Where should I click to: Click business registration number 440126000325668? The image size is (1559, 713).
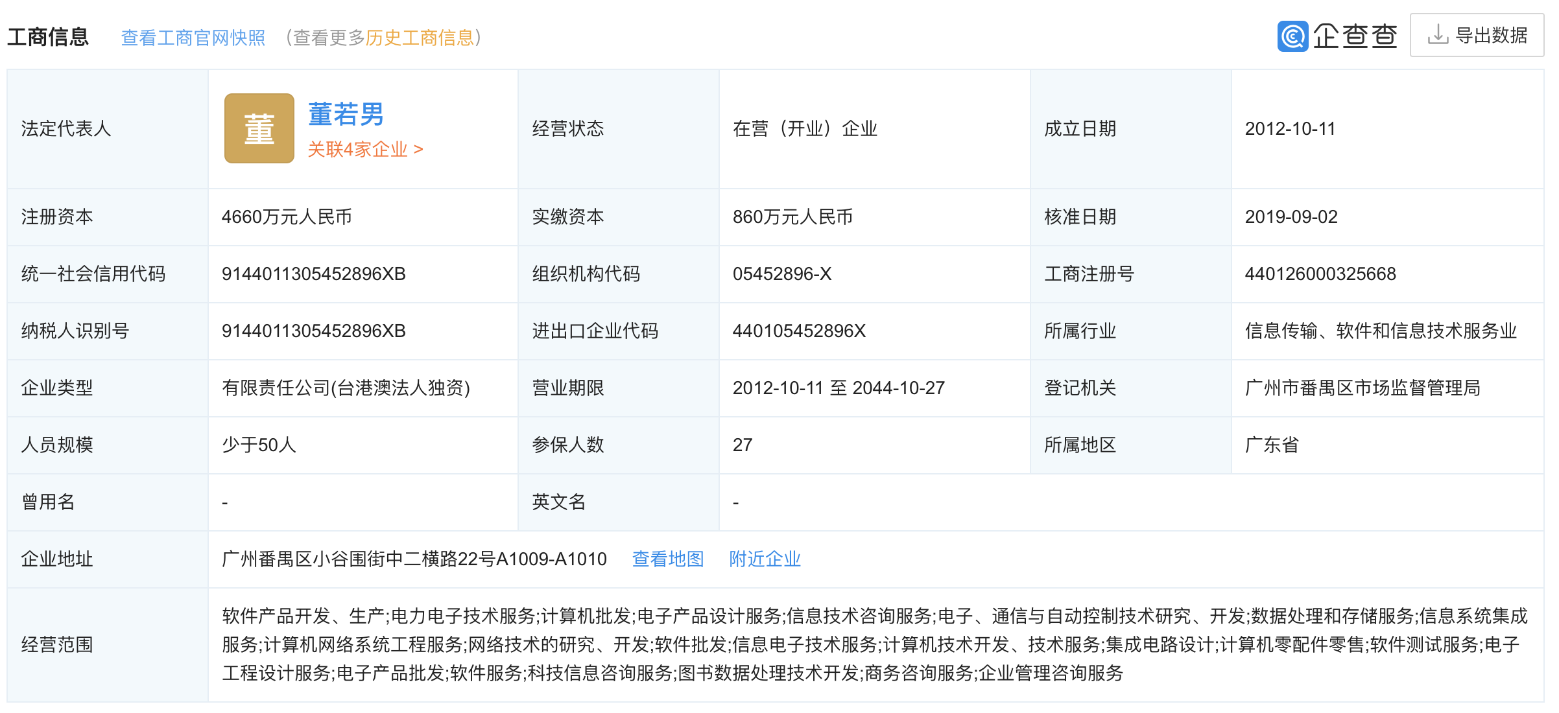(x=1320, y=274)
